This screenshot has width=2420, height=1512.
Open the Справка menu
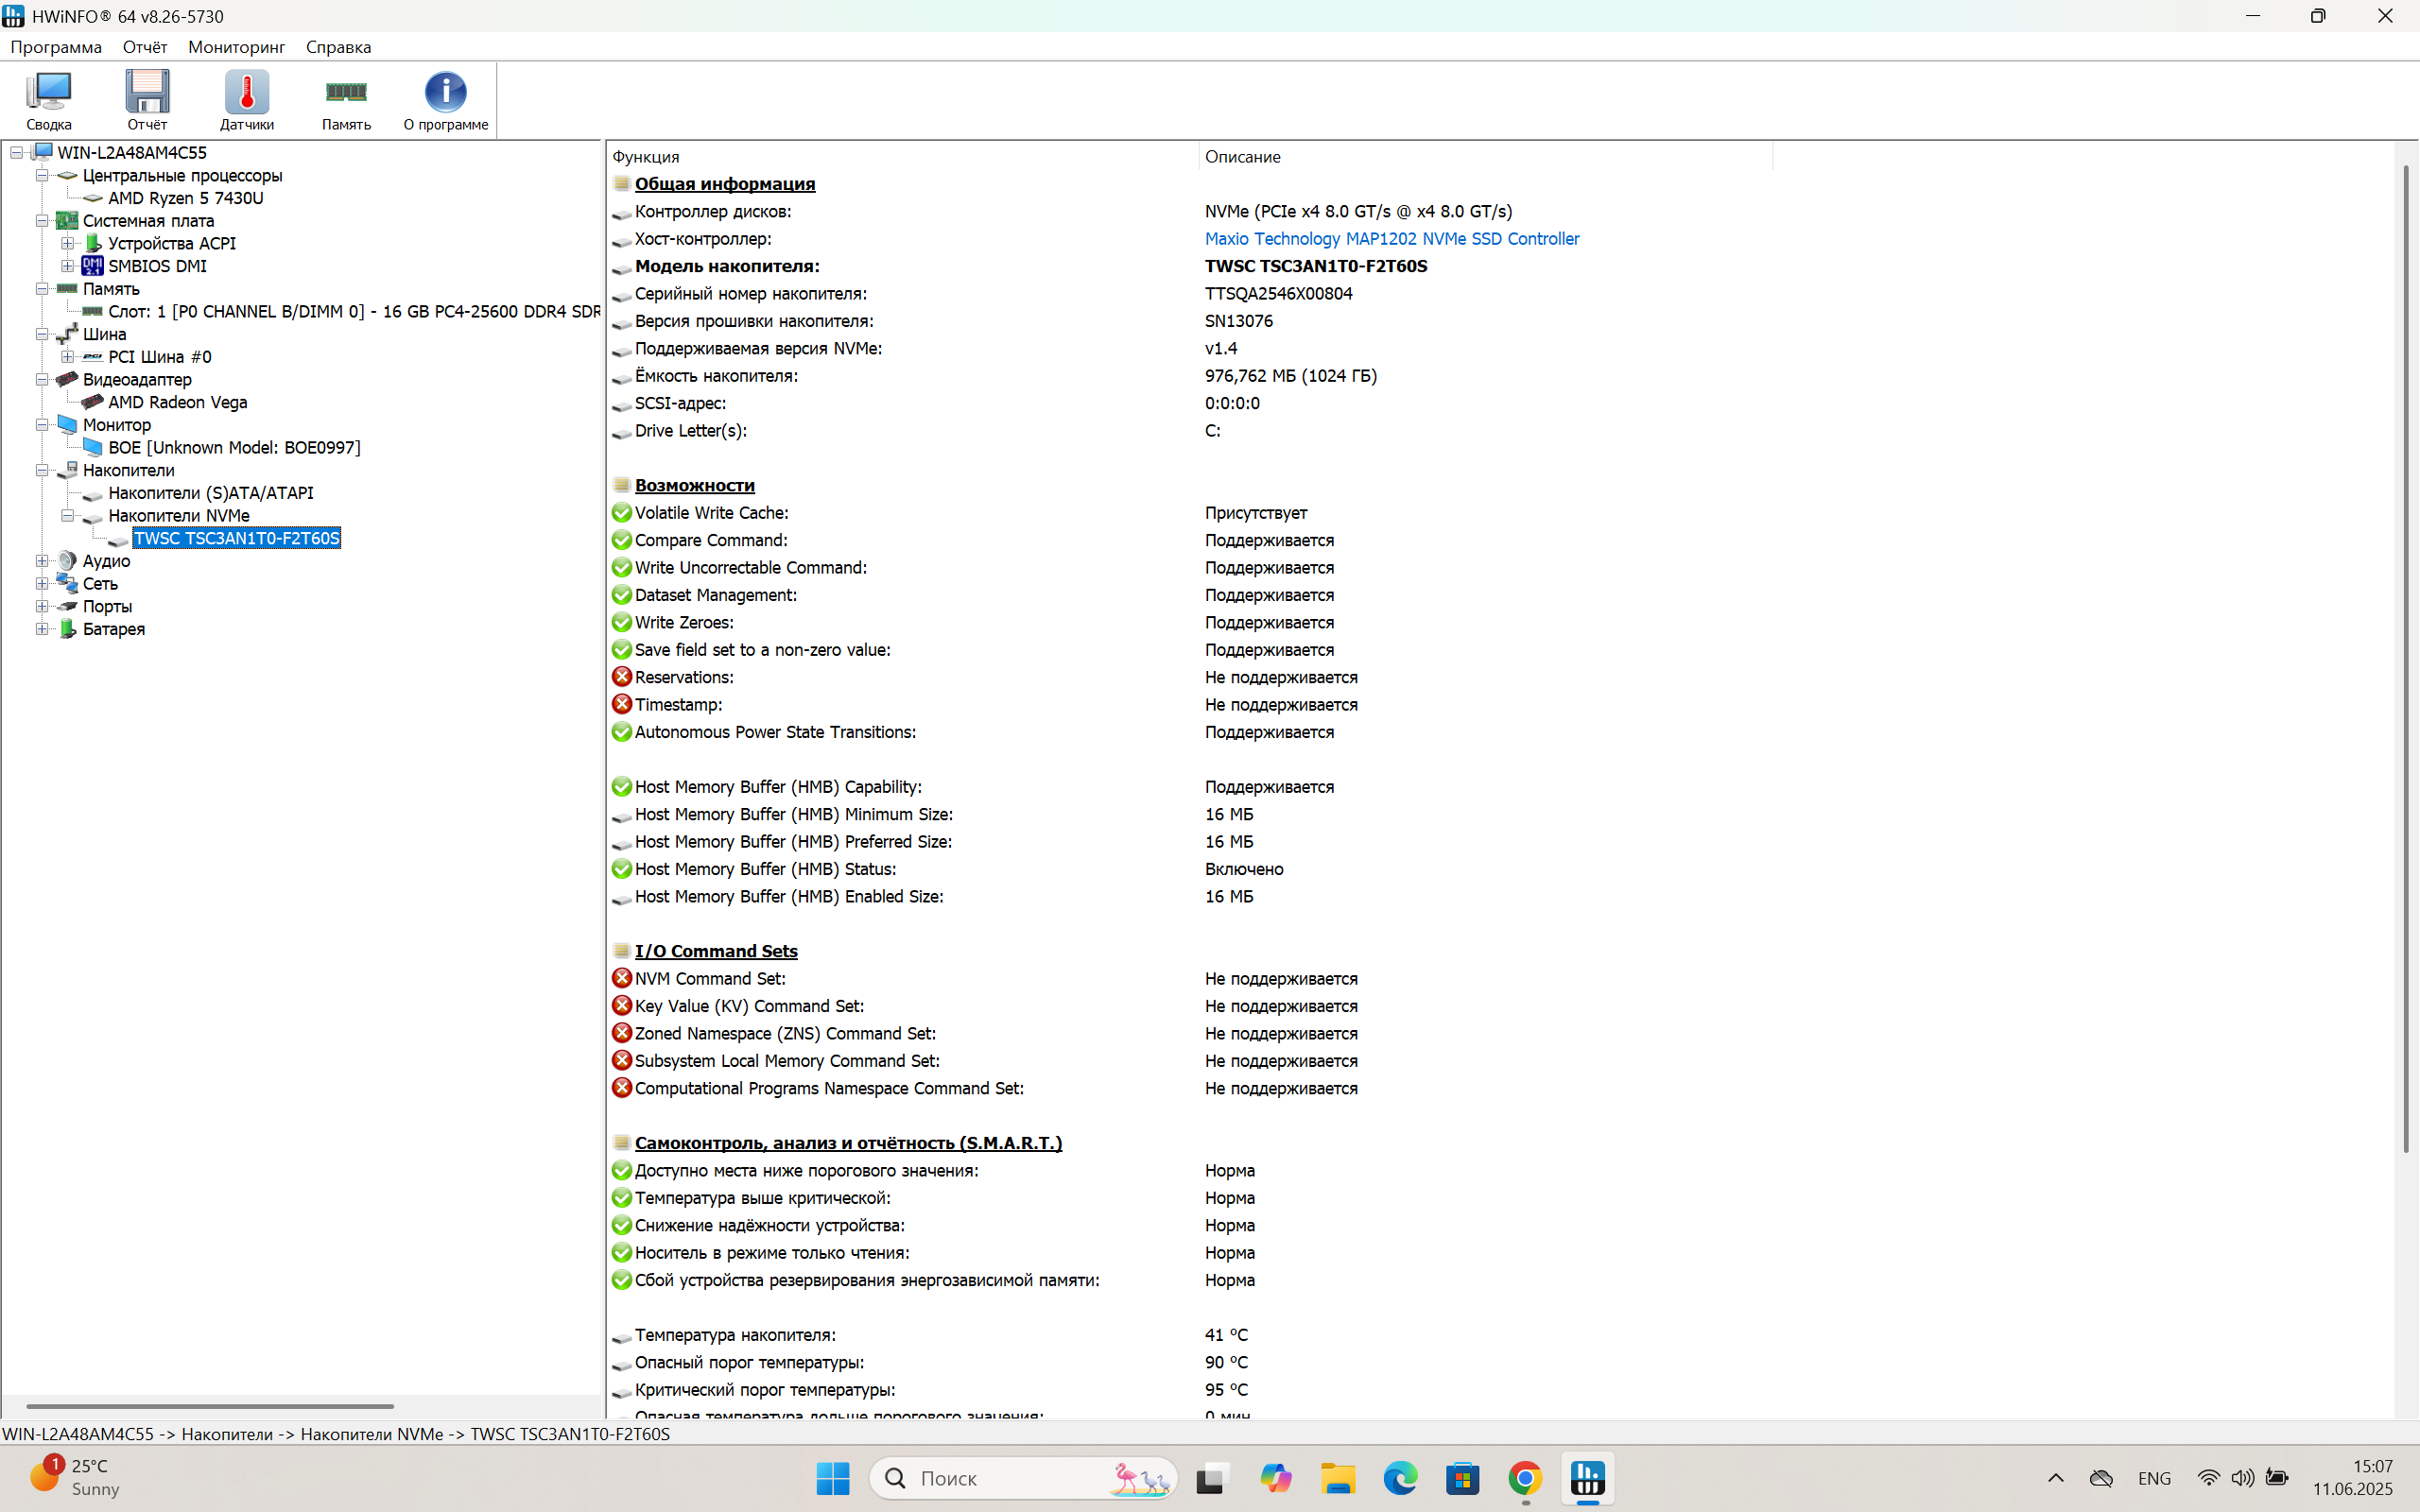click(338, 47)
